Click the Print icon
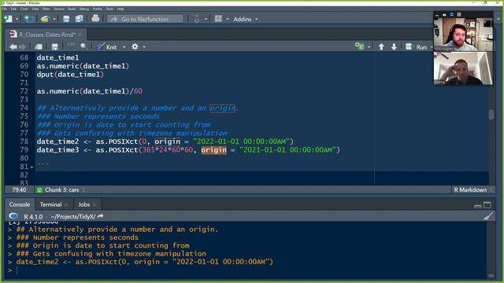 click(95, 19)
